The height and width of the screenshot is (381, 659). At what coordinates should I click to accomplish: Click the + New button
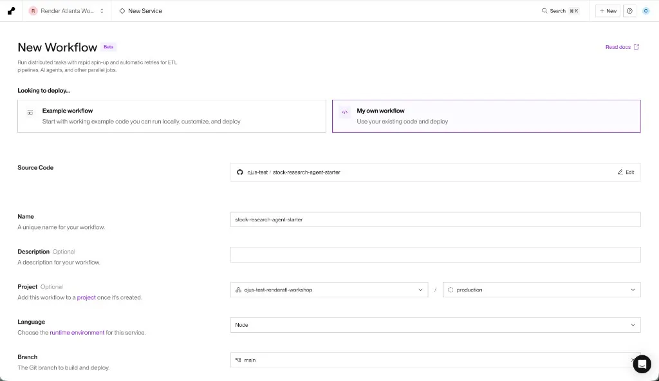point(608,11)
